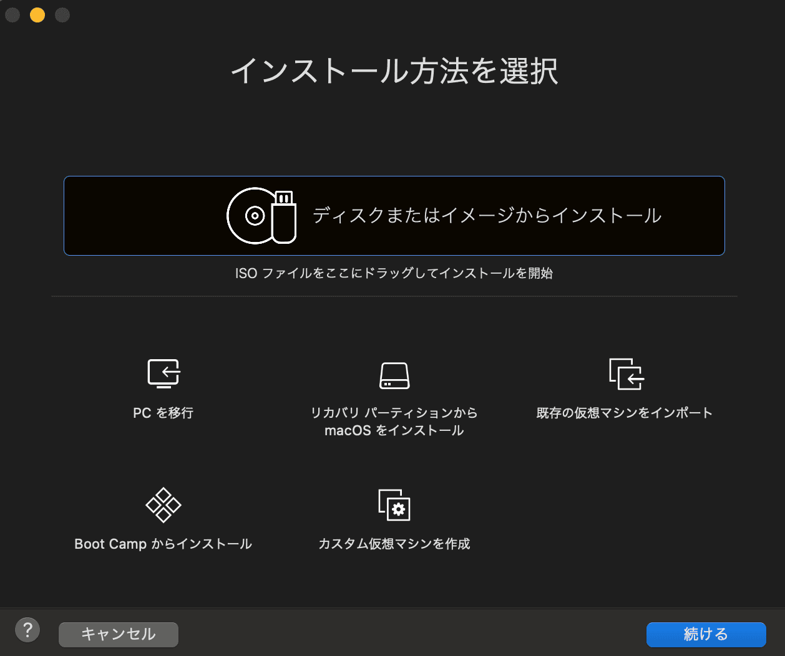The image size is (785, 656).
Task: Click the キャンセル button
Action: coord(118,634)
